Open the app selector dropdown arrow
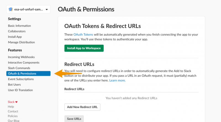Image resolution: width=221 pixels, height=122 pixels. (x=47, y=10)
